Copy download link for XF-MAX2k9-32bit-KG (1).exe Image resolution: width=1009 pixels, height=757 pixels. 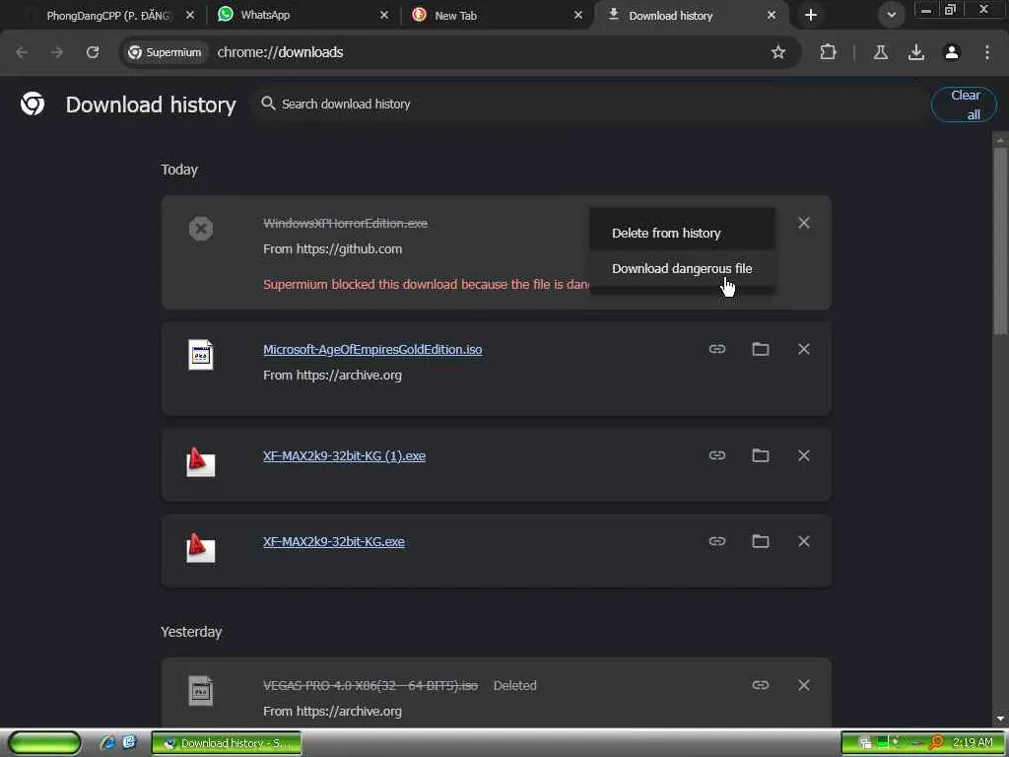coord(717,455)
